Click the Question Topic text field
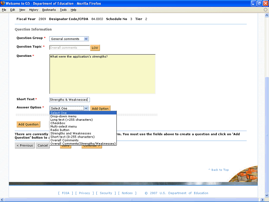The width and height of the screenshot is (269, 202). (69, 48)
